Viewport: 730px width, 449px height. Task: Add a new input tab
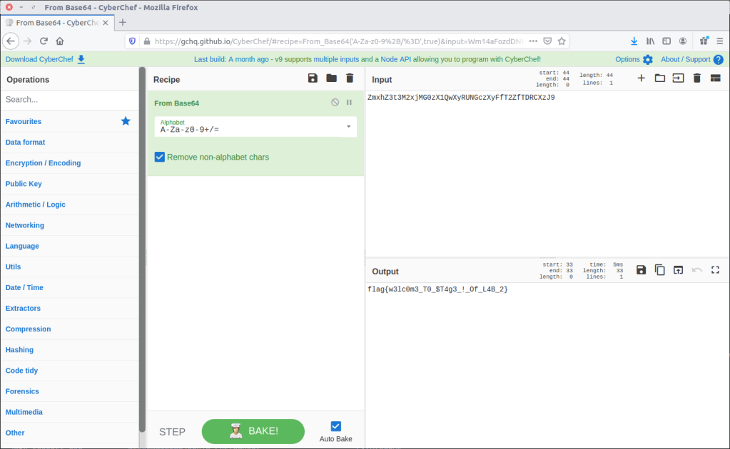[x=641, y=78]
